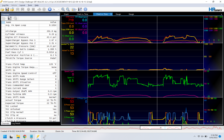Click the grey round gauge icon in the toolbar
The image size is (224, 140).
click(44, 9)
